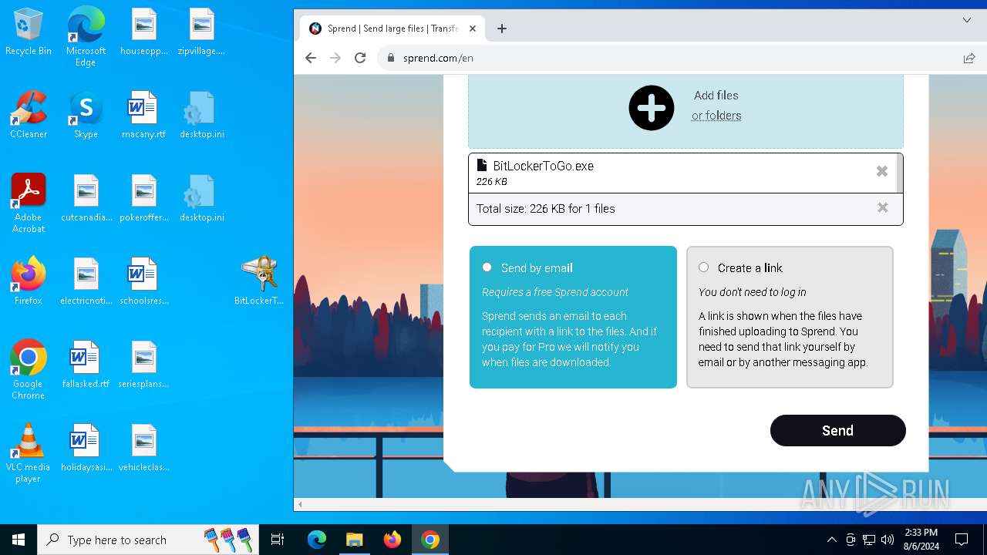Open Firefox from the taskbar
The height and width of the screenshot is (555, 987).
coord(392,540)
